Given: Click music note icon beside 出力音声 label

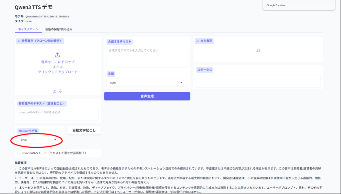Looking at the screenshot, I should tap(197, 41).
